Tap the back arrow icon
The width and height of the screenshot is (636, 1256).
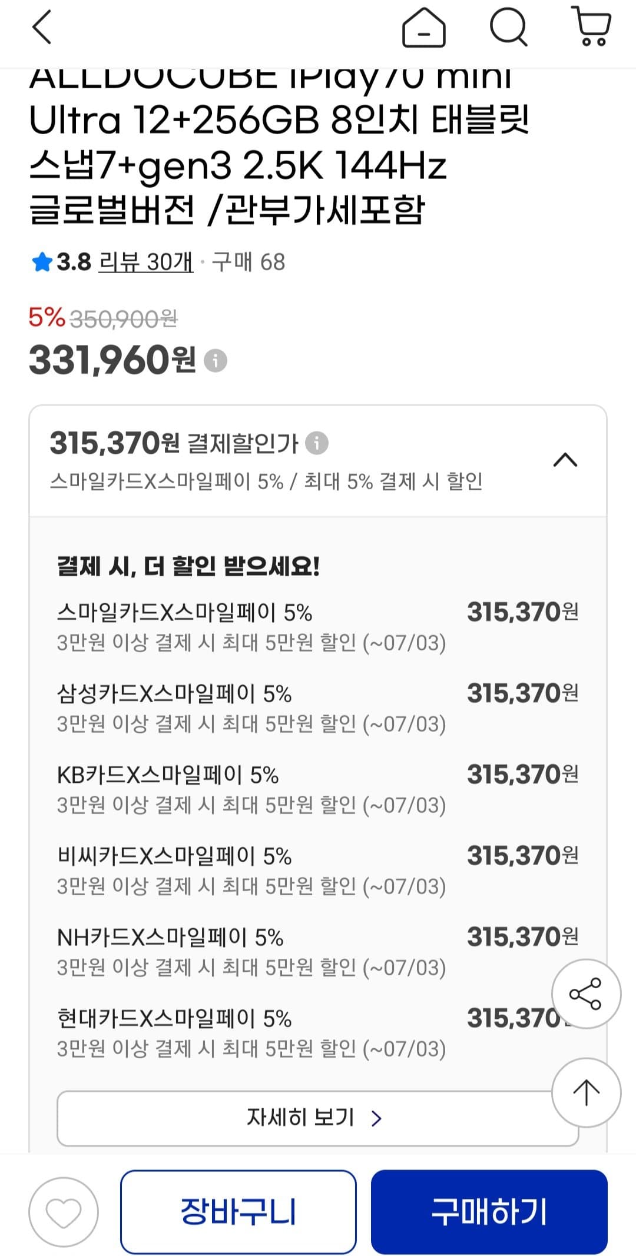(x=41, y=27)
